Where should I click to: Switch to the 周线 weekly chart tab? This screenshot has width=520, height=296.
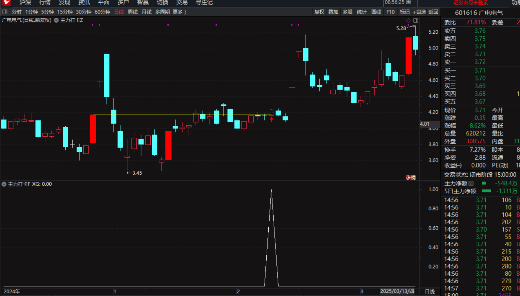click(x=132, y=12)
